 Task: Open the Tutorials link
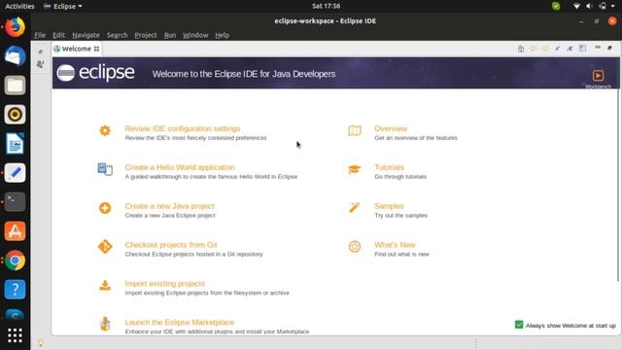[x=389, y=167]
